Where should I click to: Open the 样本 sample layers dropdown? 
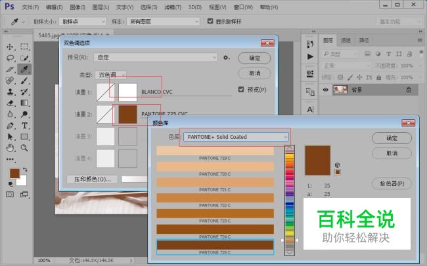(x=163, y=22)
